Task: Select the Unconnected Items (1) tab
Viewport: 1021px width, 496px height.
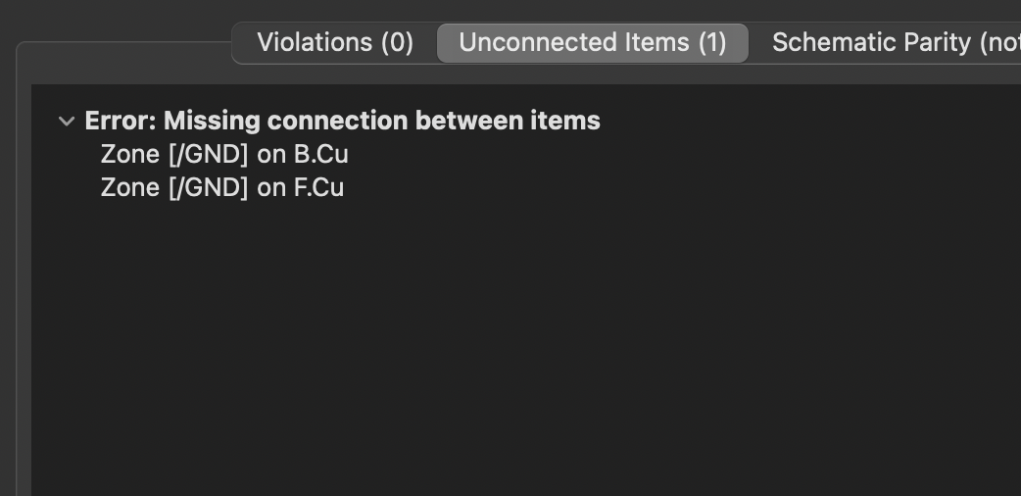Action: (x=592, y=43)
